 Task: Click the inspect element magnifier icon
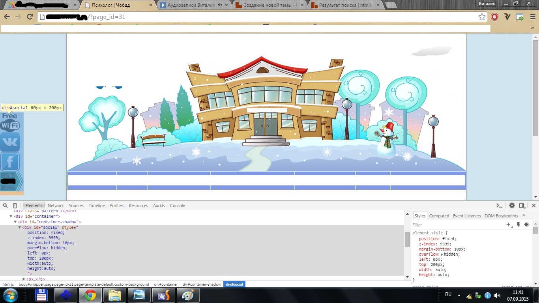tap(6, 206)
